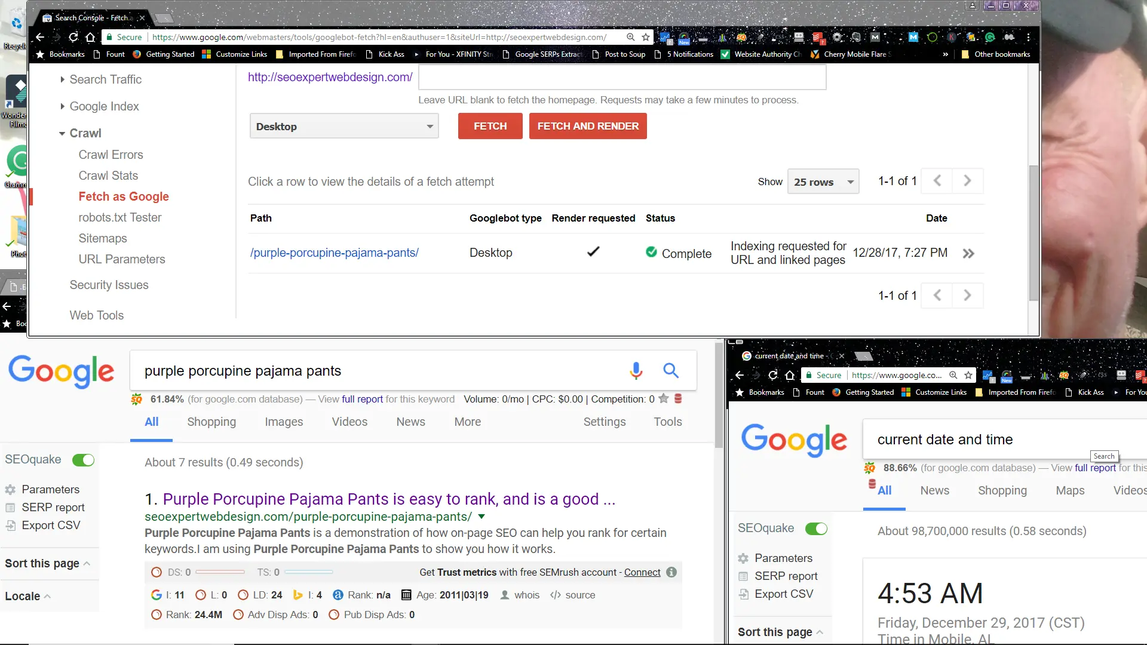Screen dimensions: 1147x645
Task: Toggle SEOquake switch in purple porcupine search window
Action: click(83, 460)
